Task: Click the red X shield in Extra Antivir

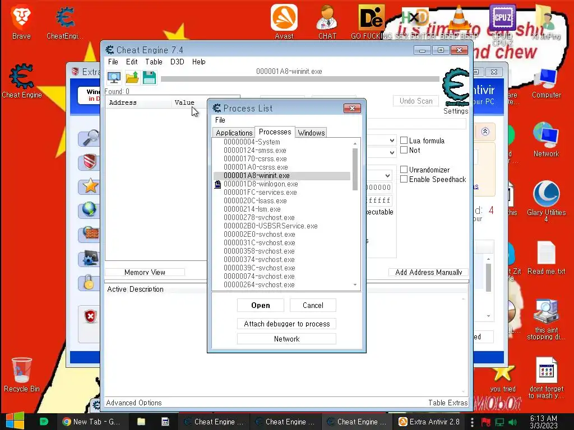Action: [90, 316]
